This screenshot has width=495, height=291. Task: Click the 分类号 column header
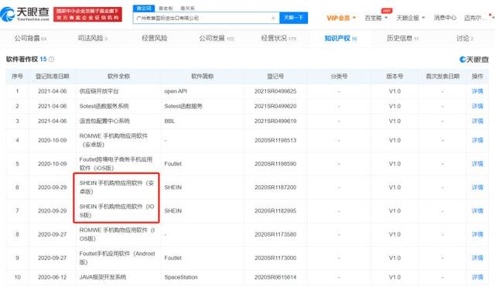tap(339, 76)
